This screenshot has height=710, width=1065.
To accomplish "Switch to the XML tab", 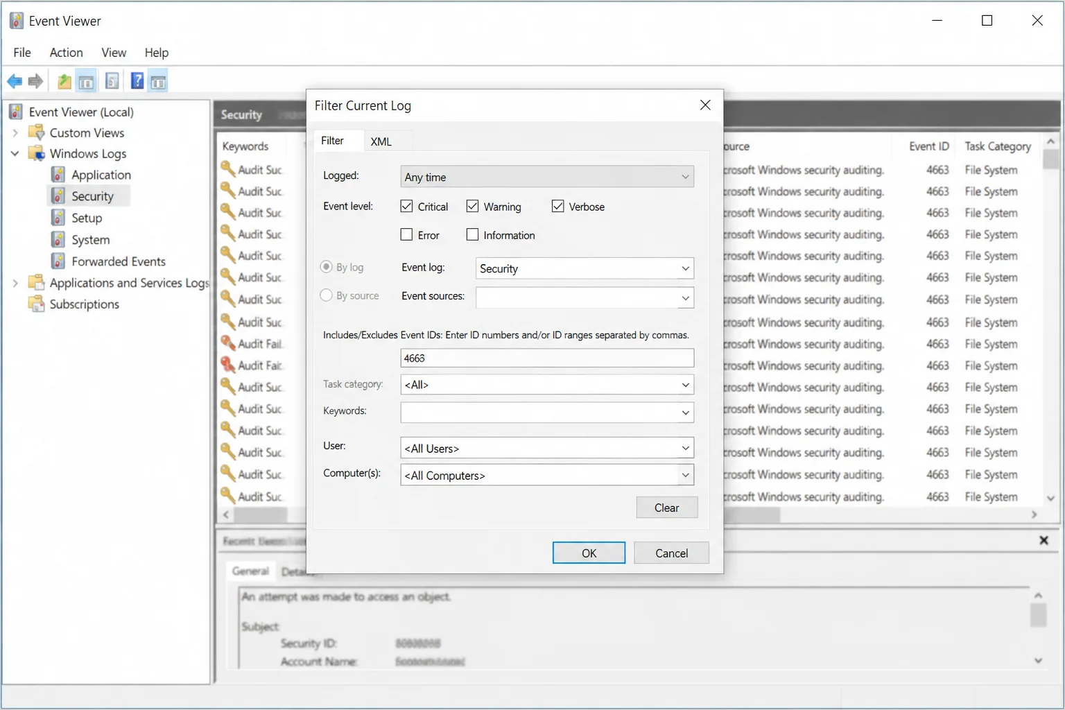I will click(381, 141).
